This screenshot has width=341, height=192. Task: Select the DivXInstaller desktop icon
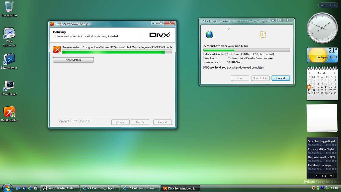tap(9, 114)
